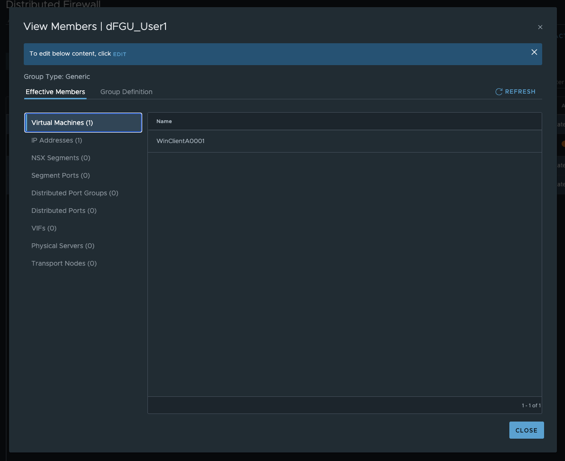Click the 1 - 1 of 1 pagination text

point(531,405)
